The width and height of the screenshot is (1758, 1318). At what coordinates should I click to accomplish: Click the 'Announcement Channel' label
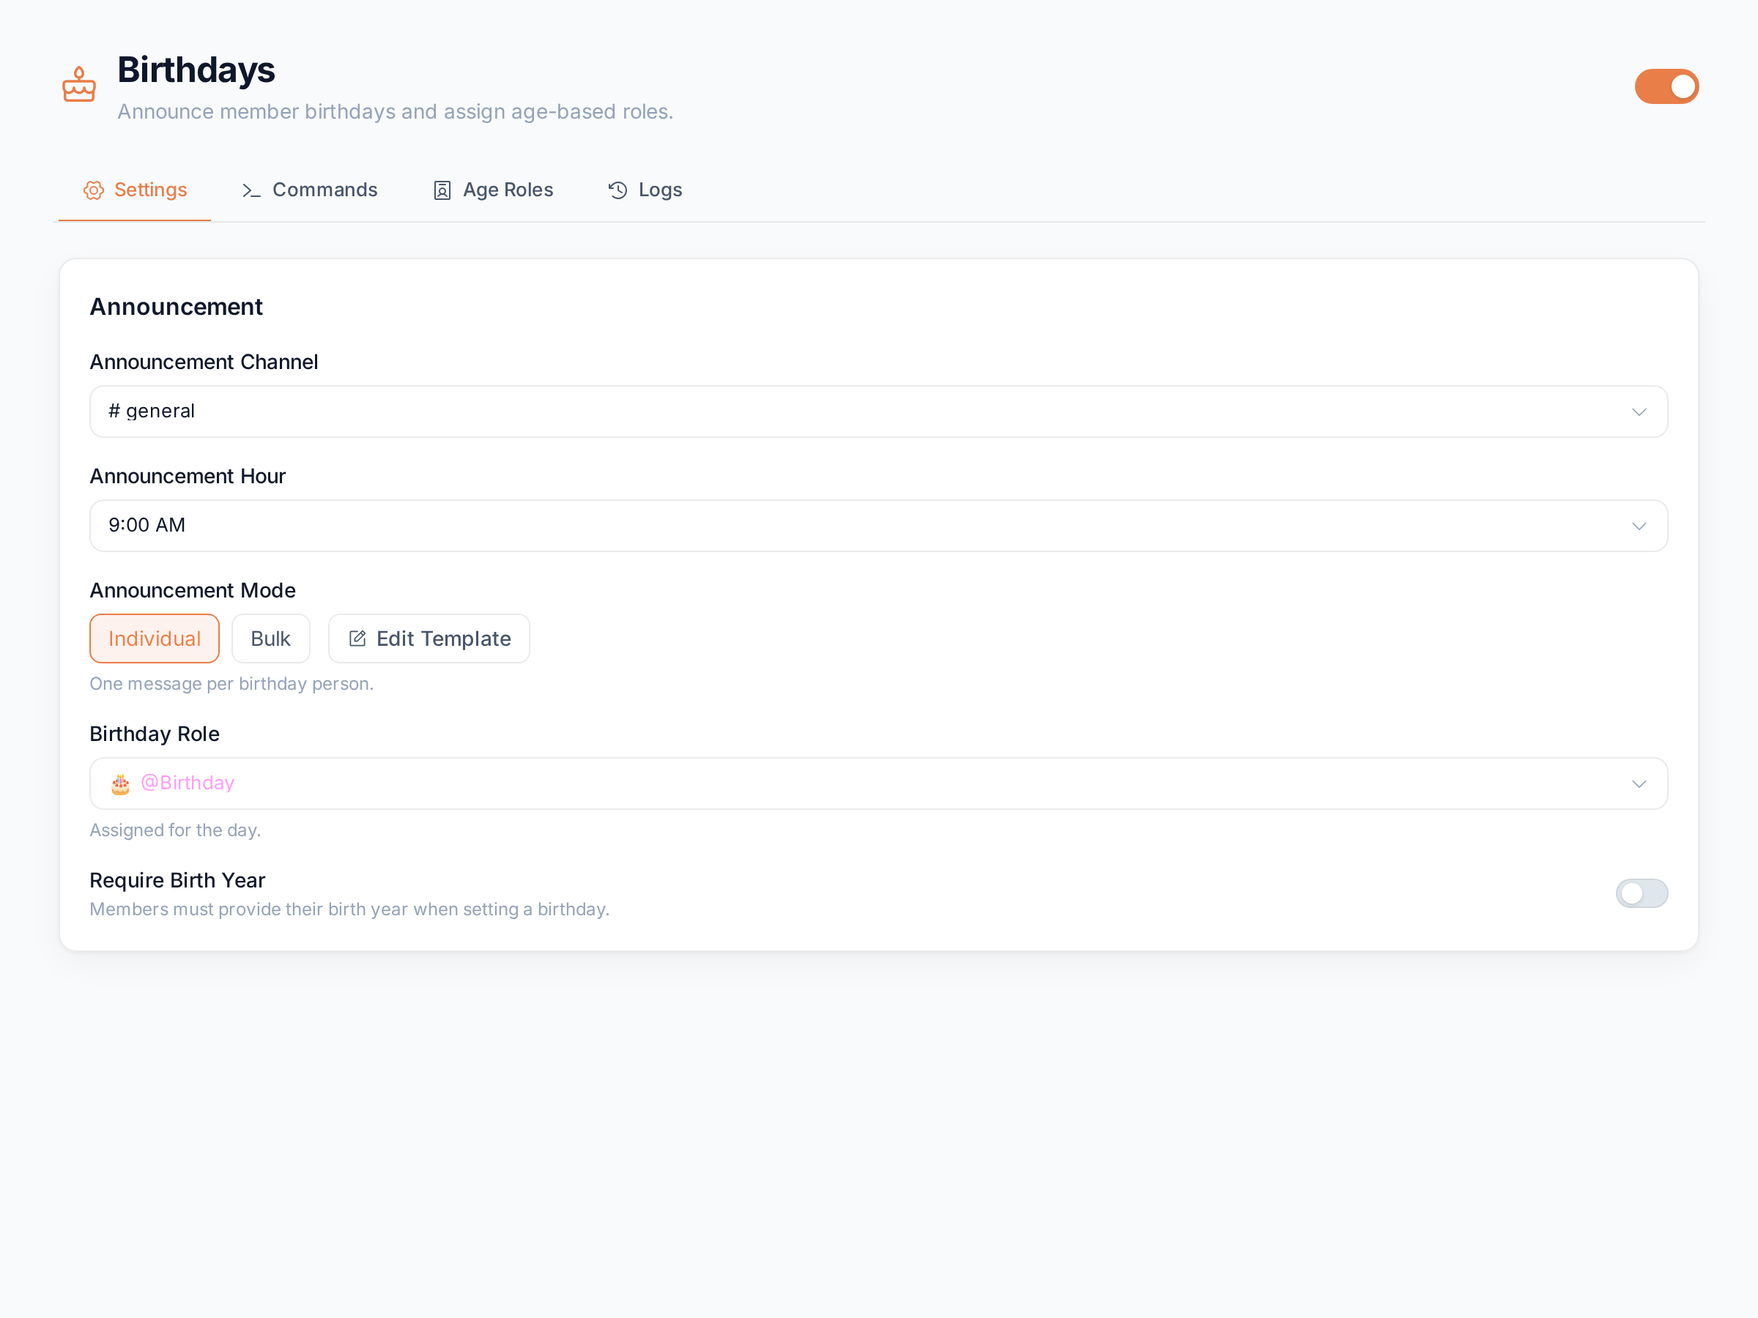(204, 362)
